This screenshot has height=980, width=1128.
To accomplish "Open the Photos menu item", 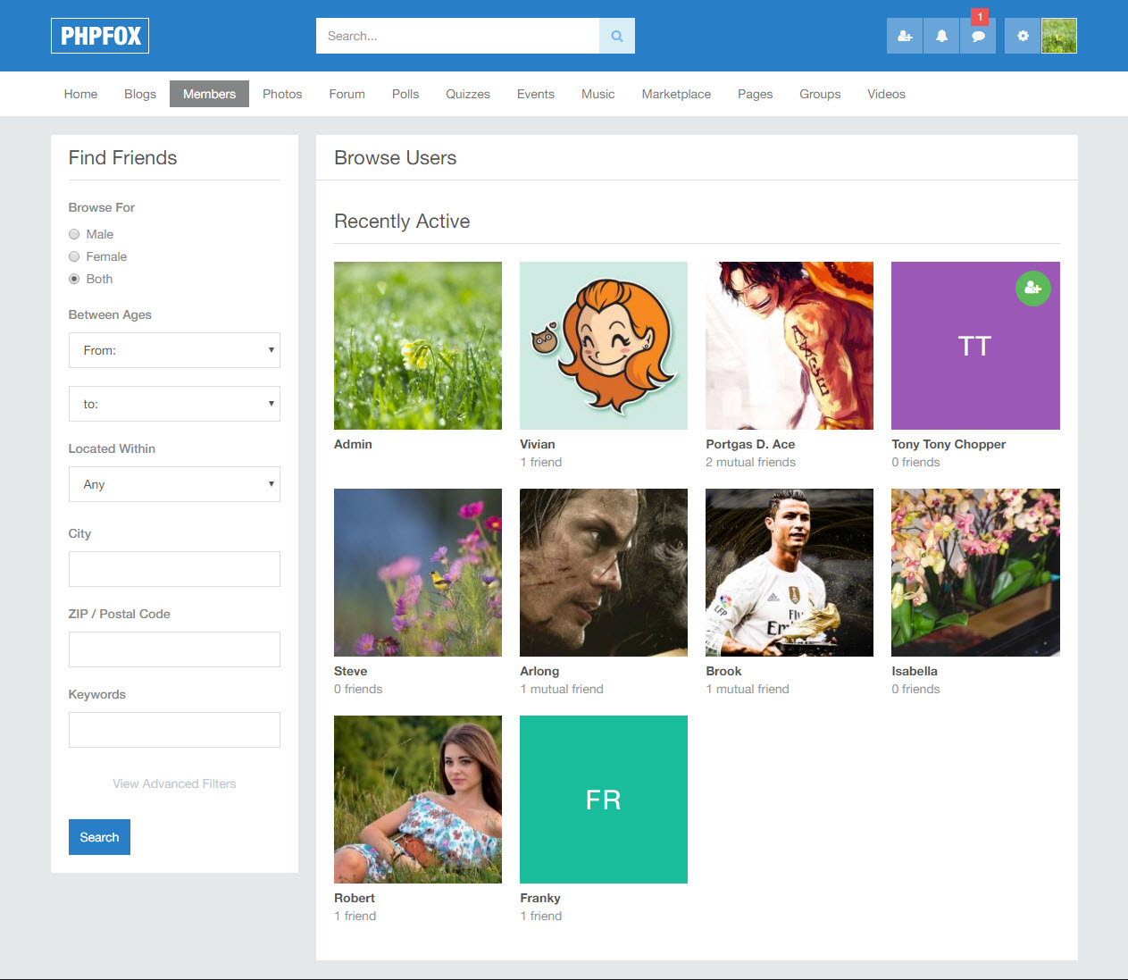I will click(x=282, y=94).
